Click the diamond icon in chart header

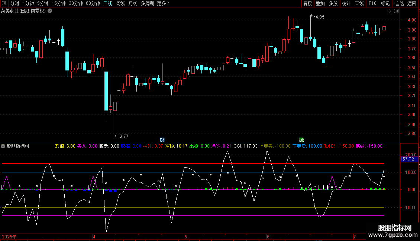(x=389, y=11)
